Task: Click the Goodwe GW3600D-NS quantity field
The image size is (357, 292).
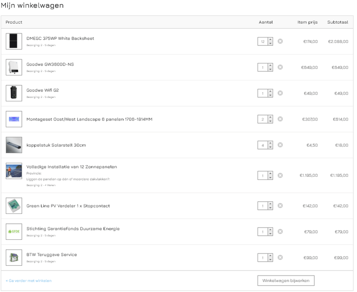Action: pos(263,67)
